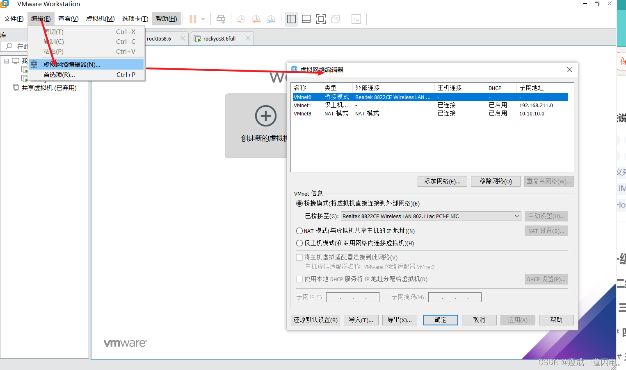This screenshot has height=370, width=626.
Task: Open the power options dropdown arrow beside pause
Action: [x=203, y=19]
